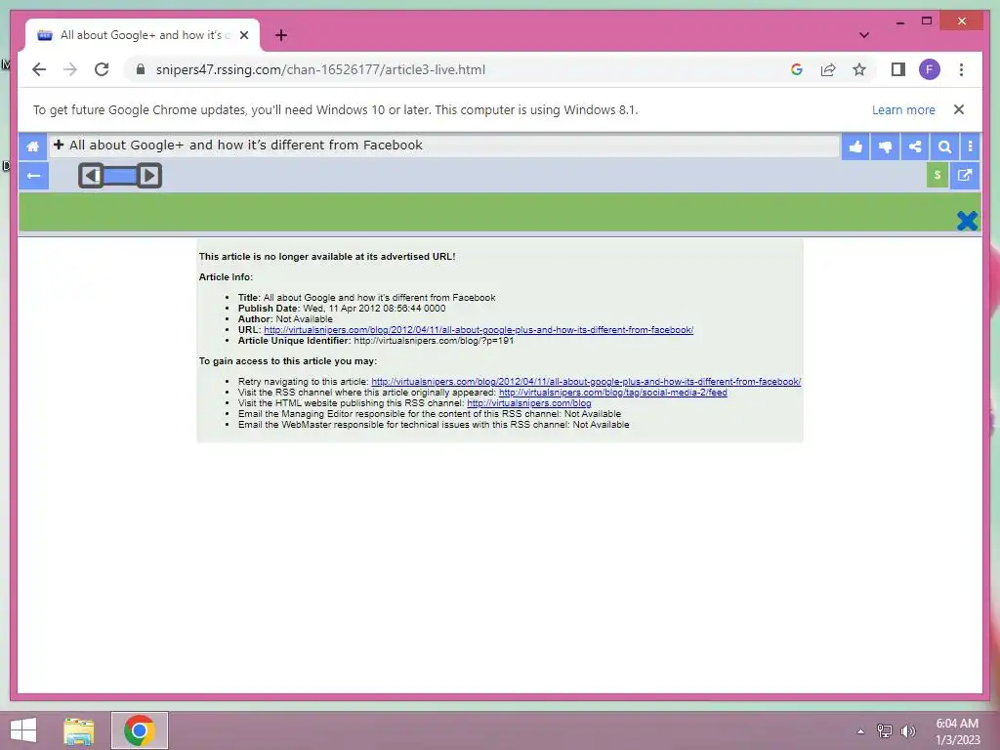Image resolution: width=1000 pixels, height=750 pixels.
Task: Close the All about Google+ tab
Action: coord(243,35)
